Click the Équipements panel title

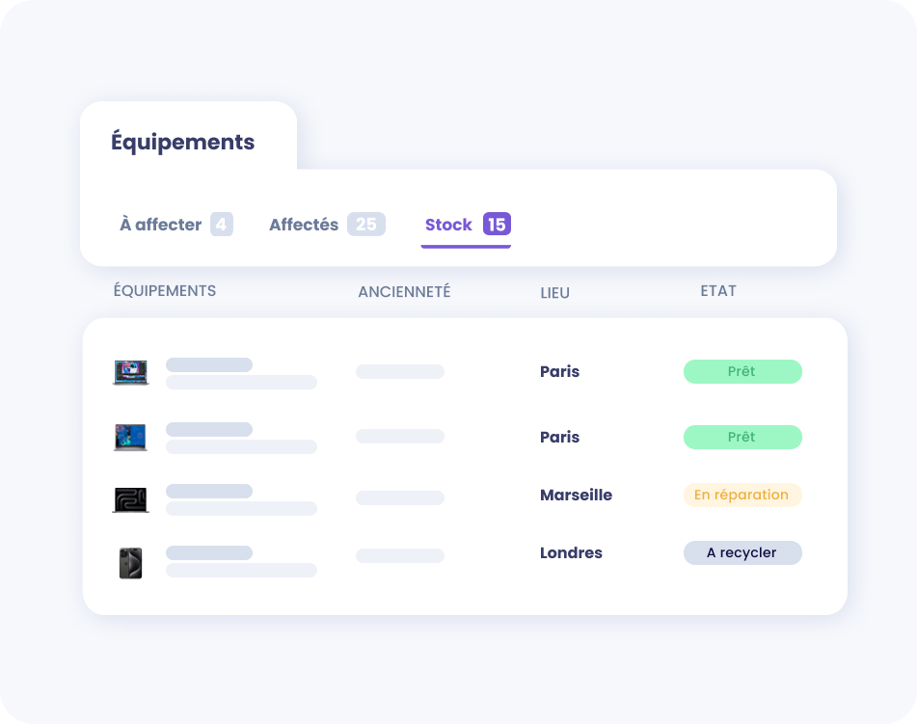183,142
